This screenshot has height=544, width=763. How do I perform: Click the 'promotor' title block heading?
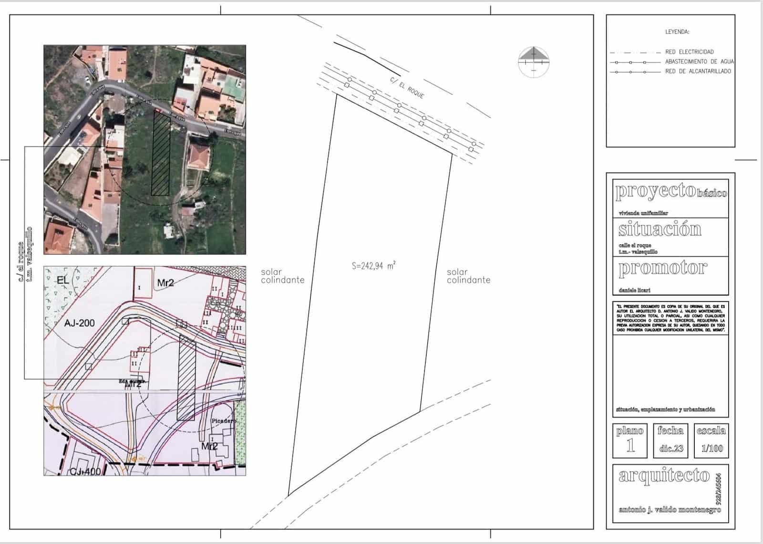(662, 268)
